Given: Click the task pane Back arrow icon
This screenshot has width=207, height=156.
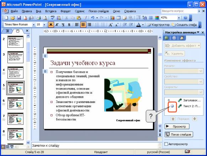Looking at the screenshot, I should tap(166, 38).
